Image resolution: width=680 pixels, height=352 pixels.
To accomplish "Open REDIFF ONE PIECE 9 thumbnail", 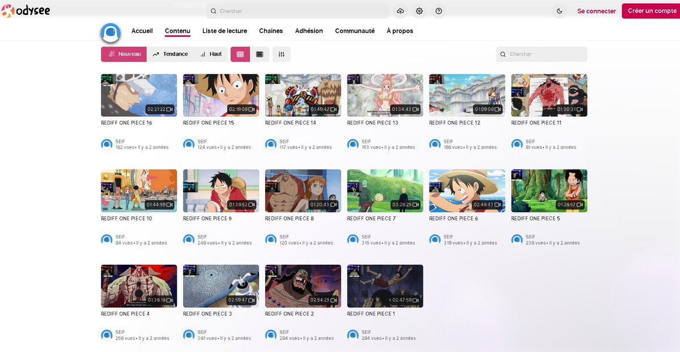I will click(x=221, y=191).
